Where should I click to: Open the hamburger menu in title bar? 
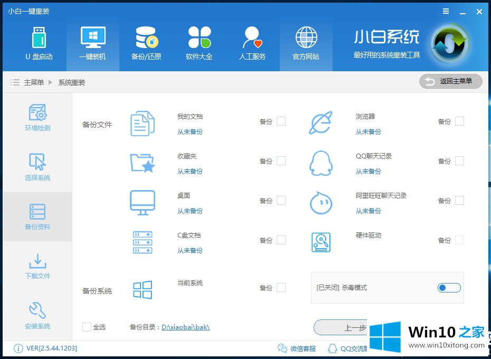click(446, 11)
